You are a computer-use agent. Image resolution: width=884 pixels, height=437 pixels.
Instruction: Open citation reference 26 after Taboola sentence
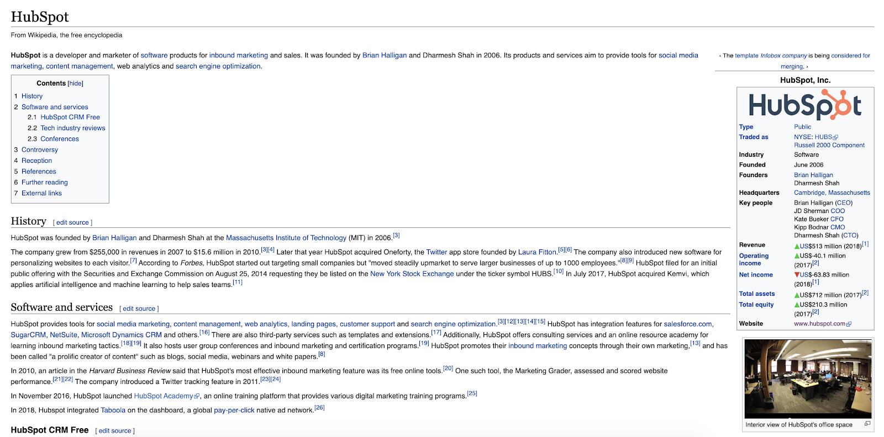[x=319, y=408]
